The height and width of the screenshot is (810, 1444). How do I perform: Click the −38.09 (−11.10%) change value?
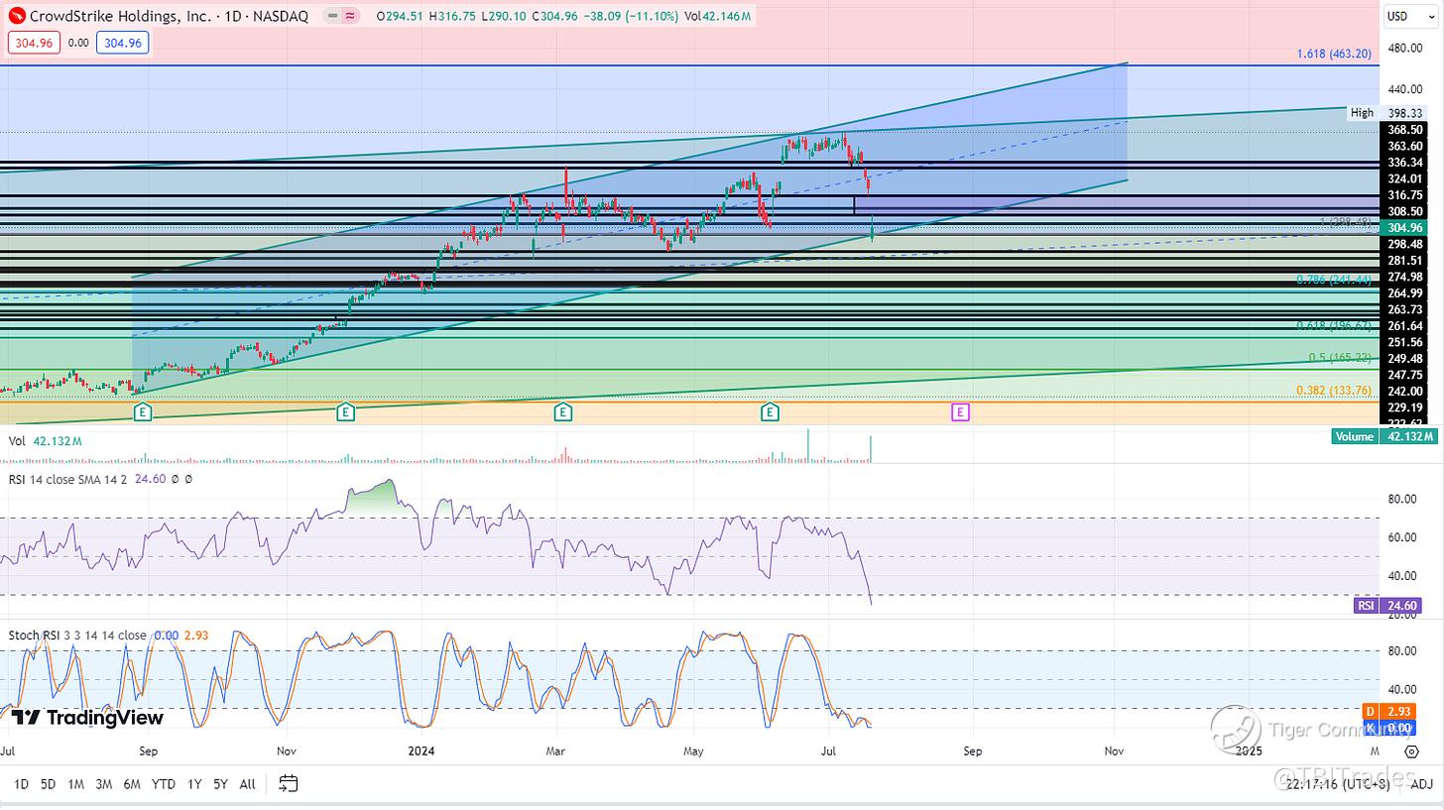point(630,16)
